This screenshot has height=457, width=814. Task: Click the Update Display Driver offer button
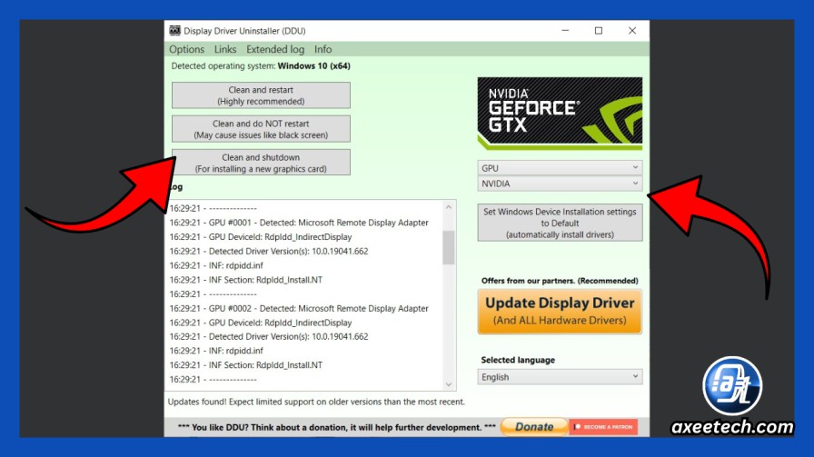[560, 311]
